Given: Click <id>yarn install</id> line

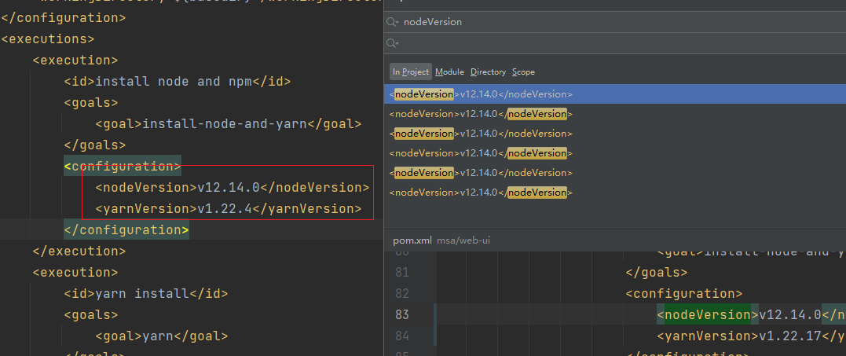Looking at the screenshot, I should click(146, 293).
